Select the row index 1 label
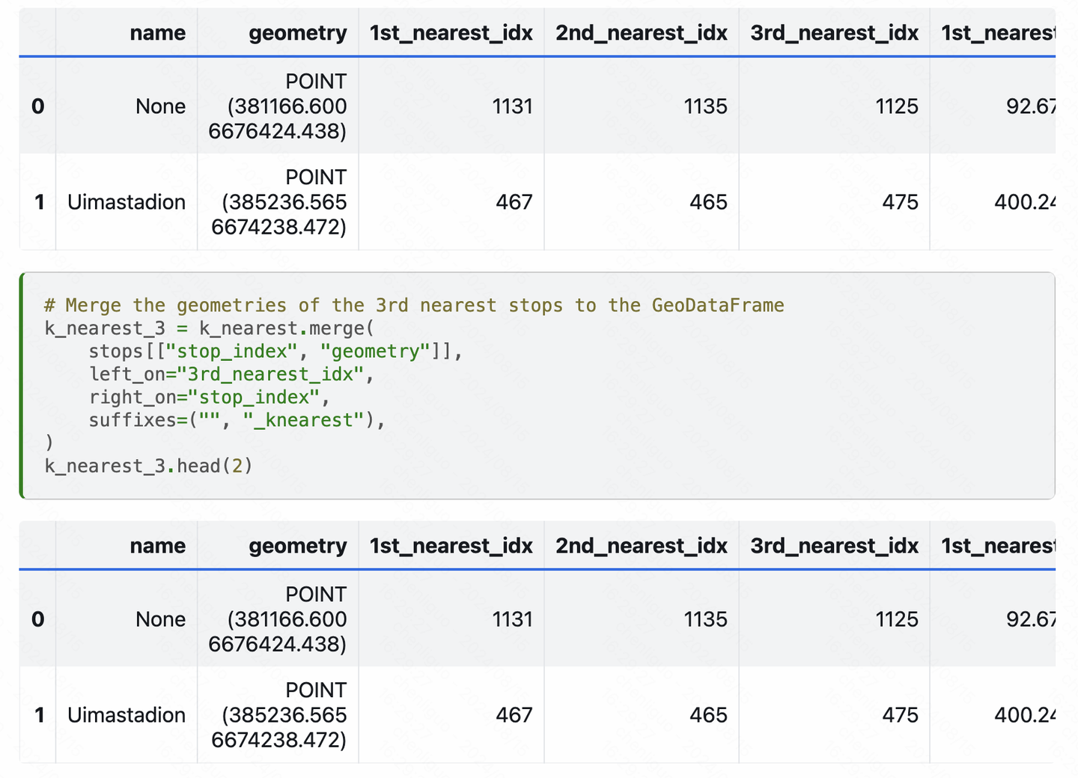 (x=37, y=201)
